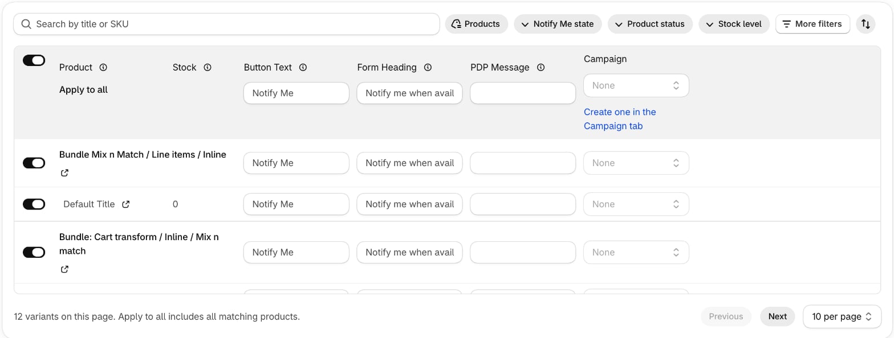Click Button Text field for Bundle Mix n Match
Image resolution: width=894 pixels, height=338 pixels.
click(x=296, y=163)
